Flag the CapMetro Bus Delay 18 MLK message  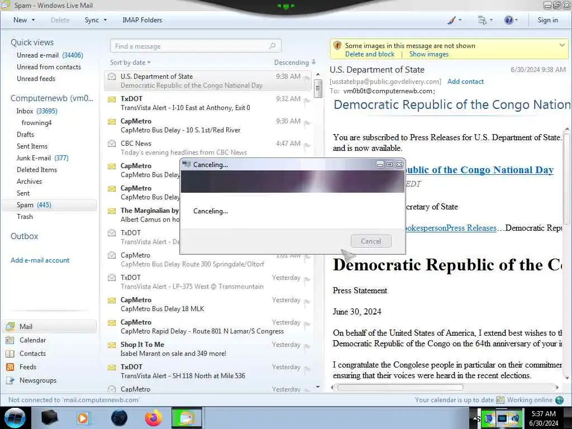coord(307,302)
